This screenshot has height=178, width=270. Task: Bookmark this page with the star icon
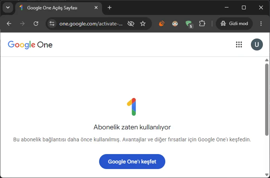pos(143,24)
